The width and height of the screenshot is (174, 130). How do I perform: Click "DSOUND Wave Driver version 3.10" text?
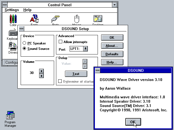pyautogui.click(x=131, y=80)
